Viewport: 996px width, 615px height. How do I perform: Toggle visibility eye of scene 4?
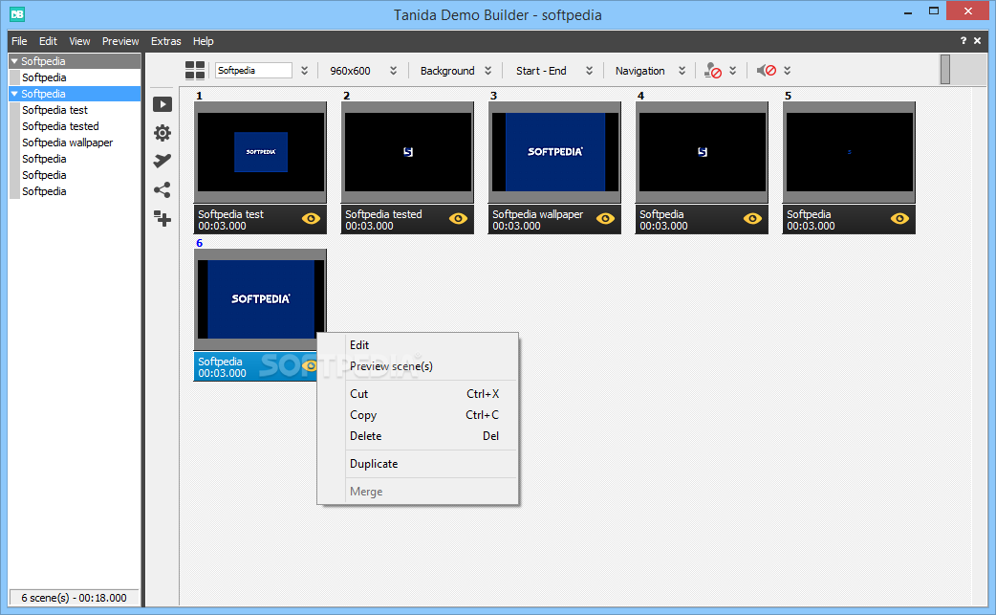(x=752, y=219)
